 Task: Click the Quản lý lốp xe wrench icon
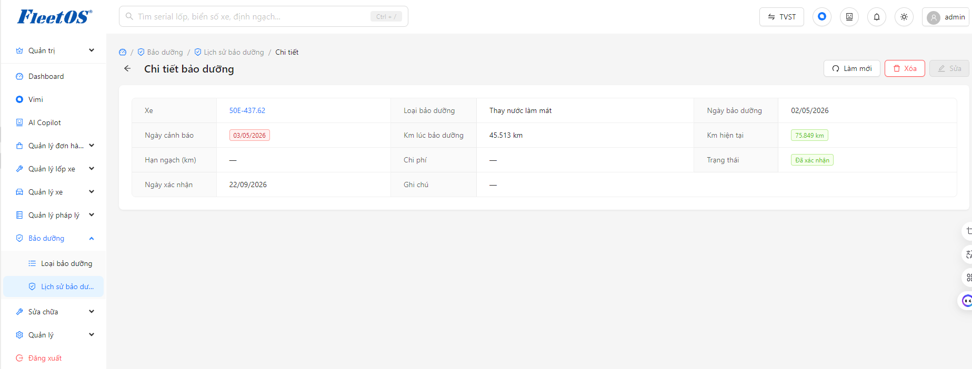click(19, 169)
